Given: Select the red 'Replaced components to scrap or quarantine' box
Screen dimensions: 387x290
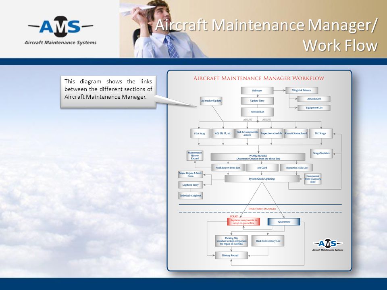Looking at the screenshot, I should coord(243,222).
